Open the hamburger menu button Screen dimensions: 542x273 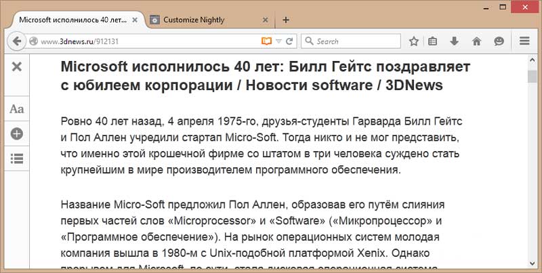[x=524, y=41]
